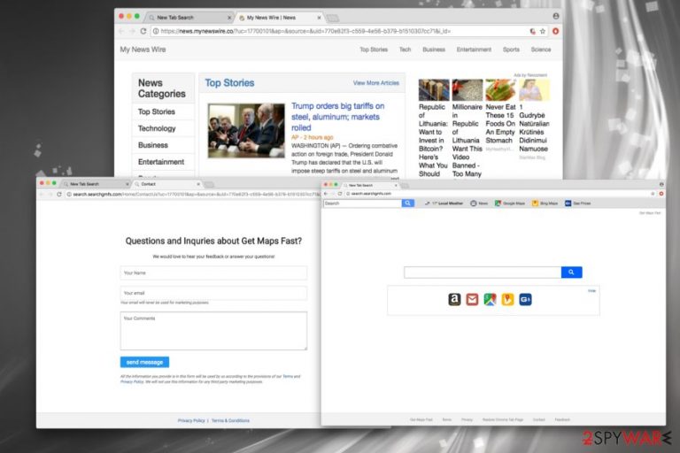Viewport: 680px width, 453px height.
Task: Select the My News Wire | News tab
Action: click(277, 18)
